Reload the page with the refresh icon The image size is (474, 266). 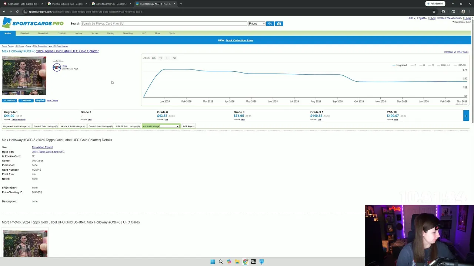[17, 11]
